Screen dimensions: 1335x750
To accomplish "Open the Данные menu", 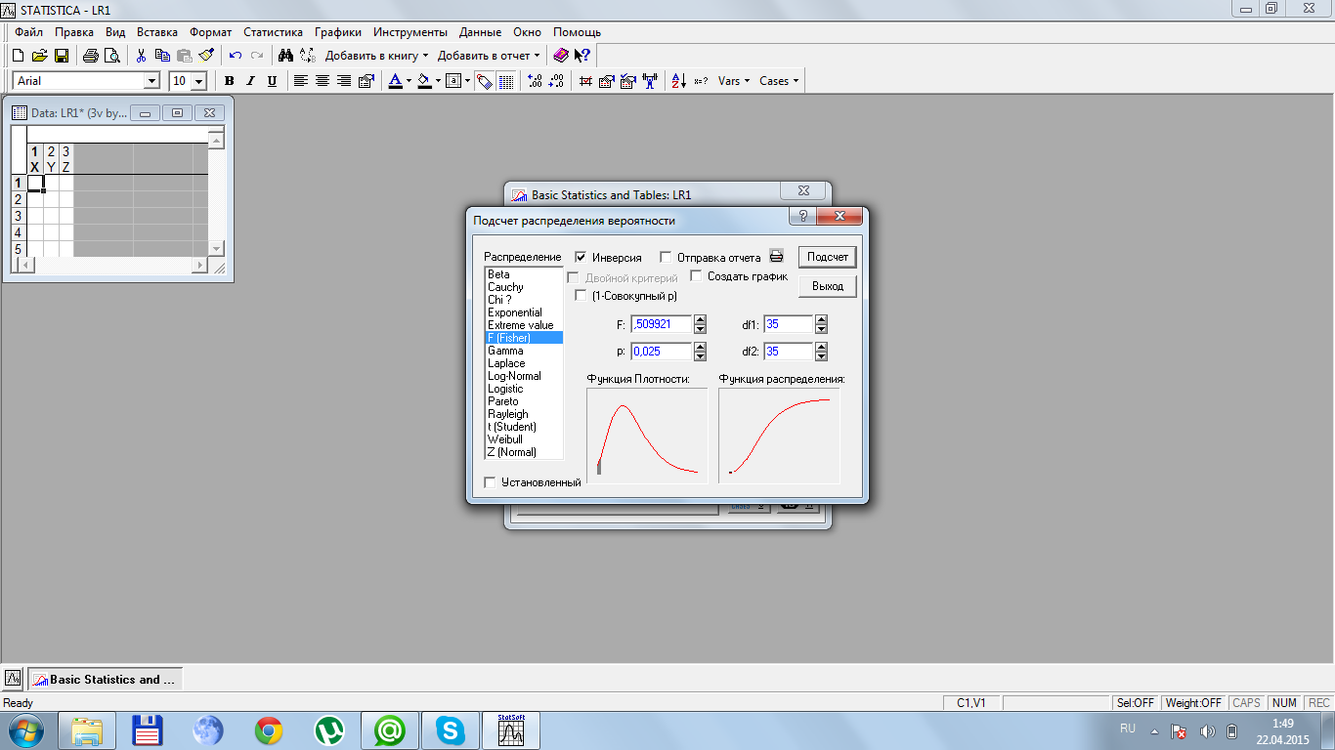I will pyautogui.click(x=480, y=32).
